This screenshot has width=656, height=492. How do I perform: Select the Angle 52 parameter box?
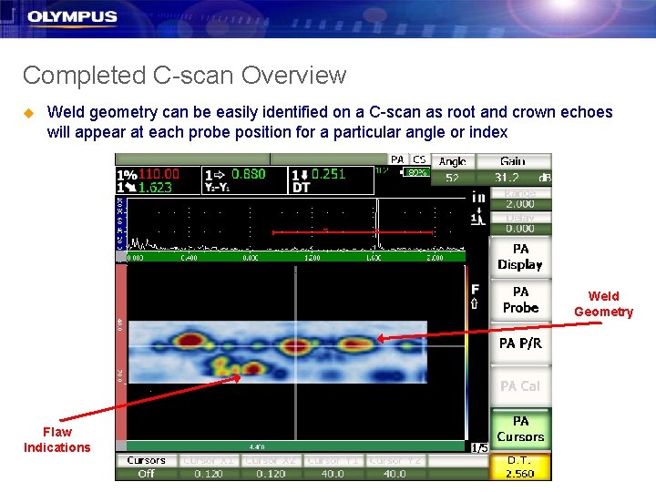click(x=453, y=169)
